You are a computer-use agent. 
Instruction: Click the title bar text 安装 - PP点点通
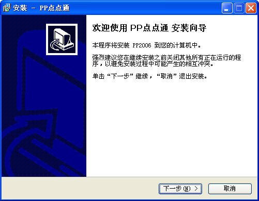pyautogui.click(x=41, y=8)
